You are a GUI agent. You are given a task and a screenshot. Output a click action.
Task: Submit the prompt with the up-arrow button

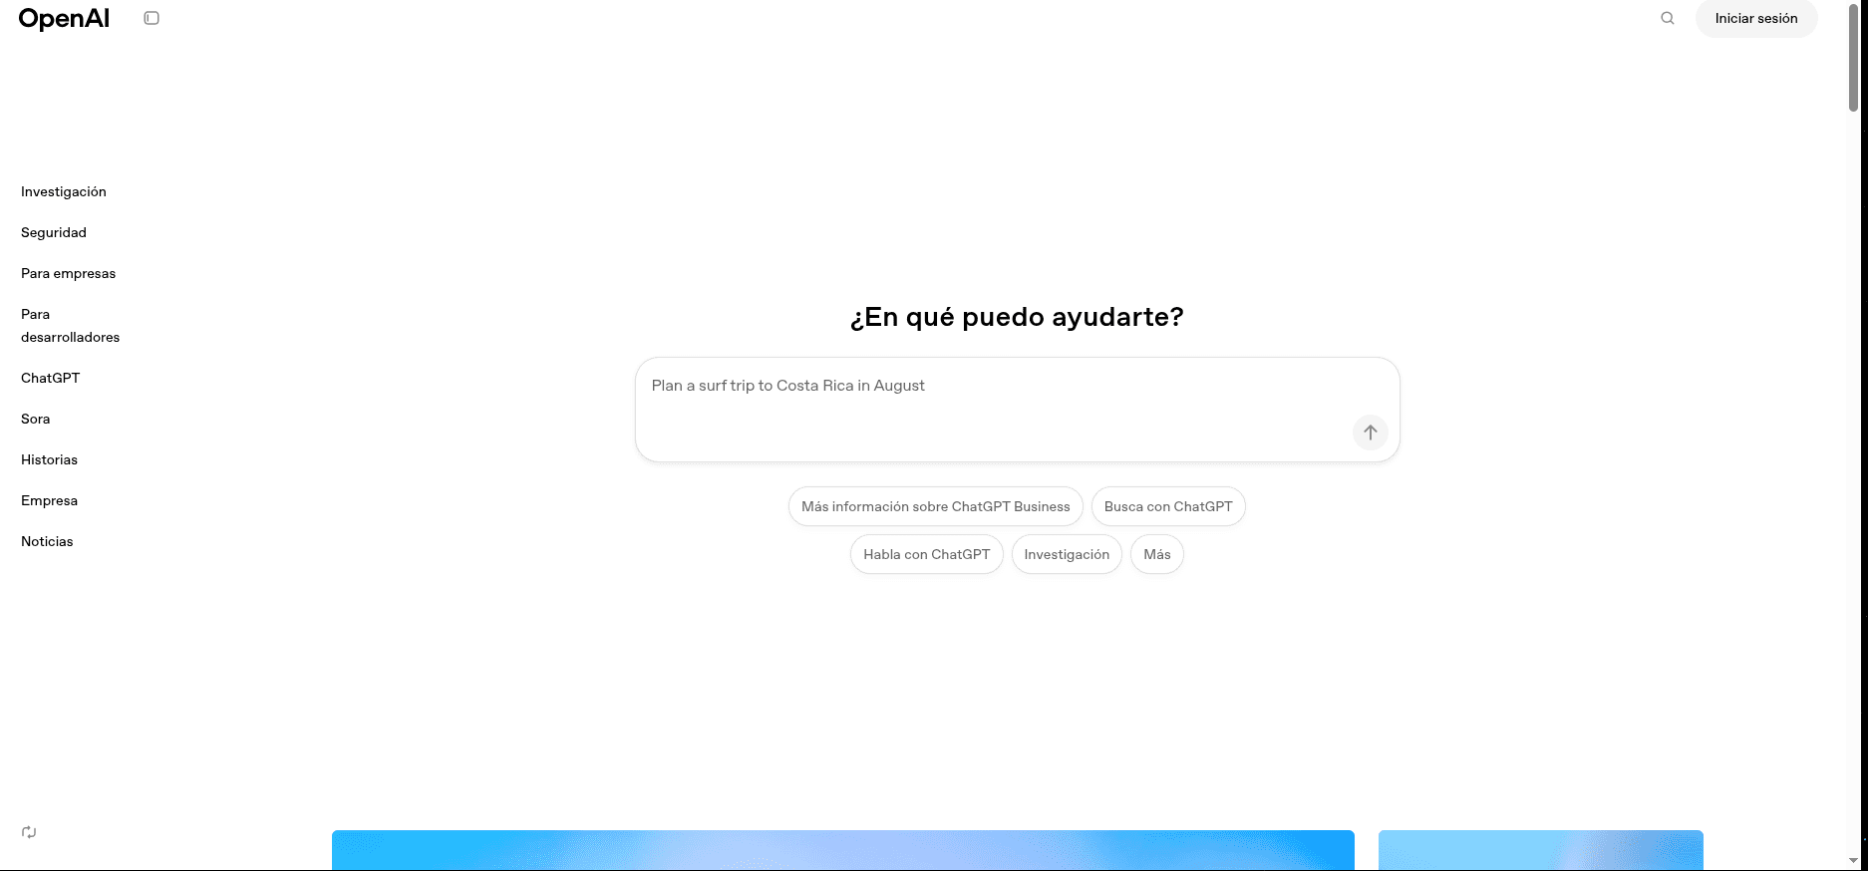tap(1370, 433)
